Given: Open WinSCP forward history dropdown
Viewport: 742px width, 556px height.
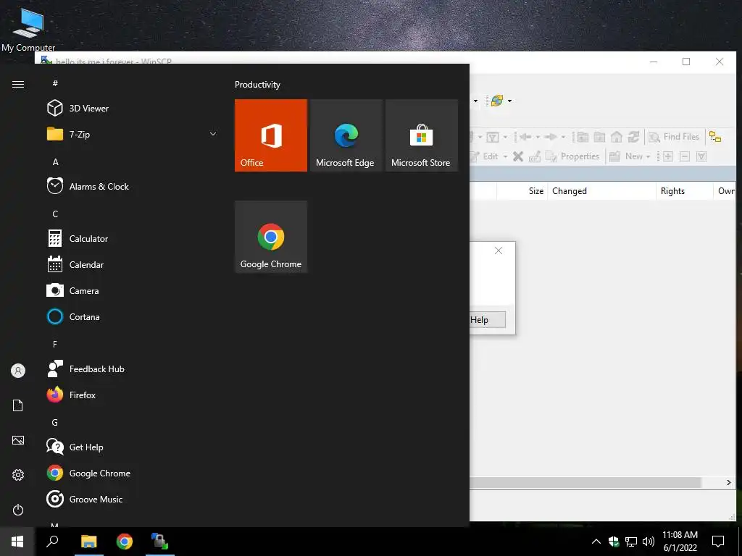Looking at the screenshot, I should coord(563,137).
